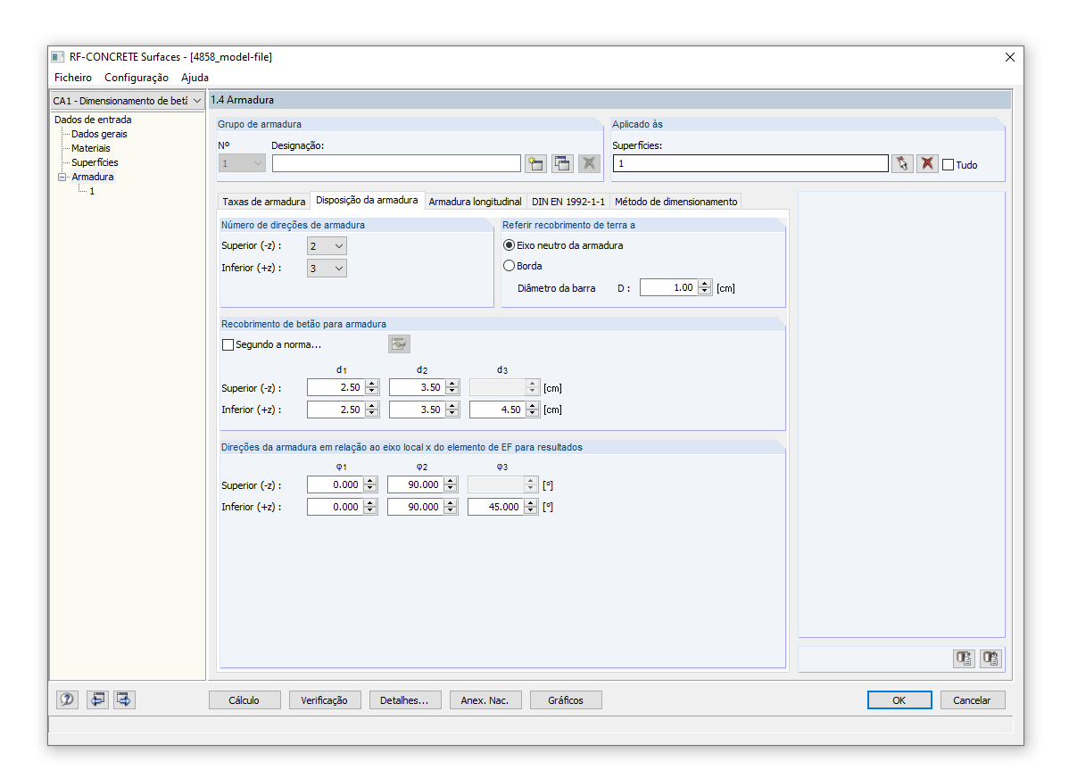This screenshot has height=778, width=1069.
Task: Click left icon below graphic preview
Action: [964, 658]
